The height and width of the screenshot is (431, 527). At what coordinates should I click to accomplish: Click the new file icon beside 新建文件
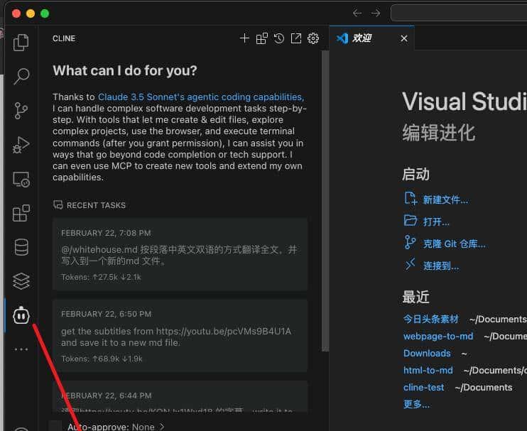(x=411, y=199)
